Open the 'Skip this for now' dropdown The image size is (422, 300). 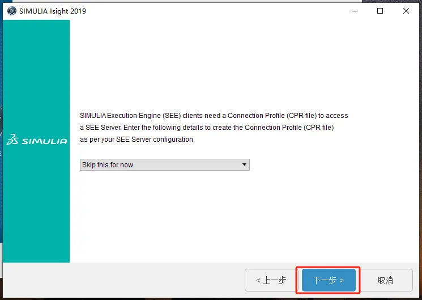pos(165,164)
